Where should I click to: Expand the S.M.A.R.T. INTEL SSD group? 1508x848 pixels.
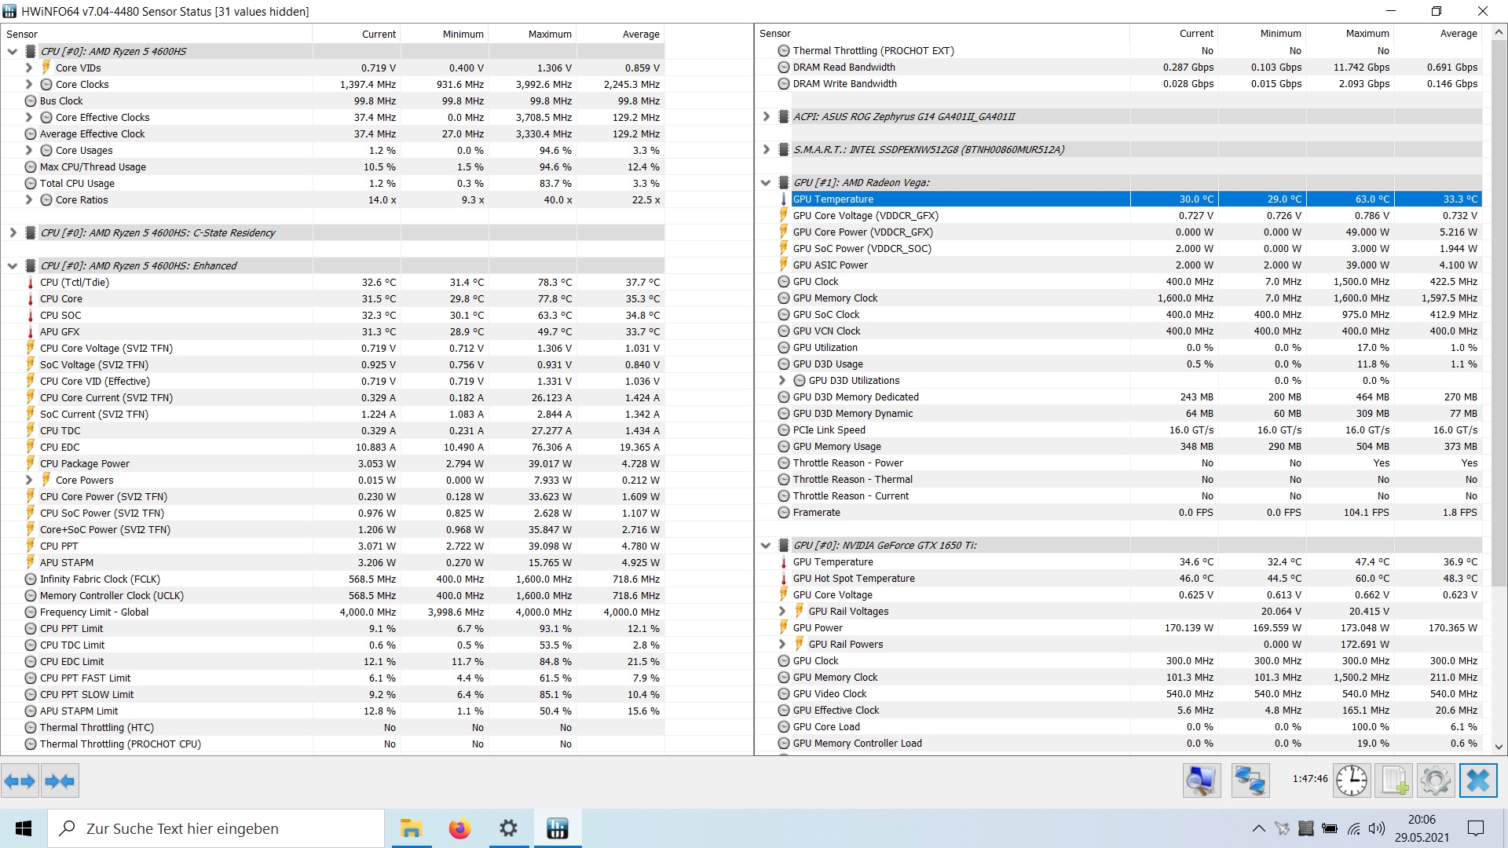[767, 150]
